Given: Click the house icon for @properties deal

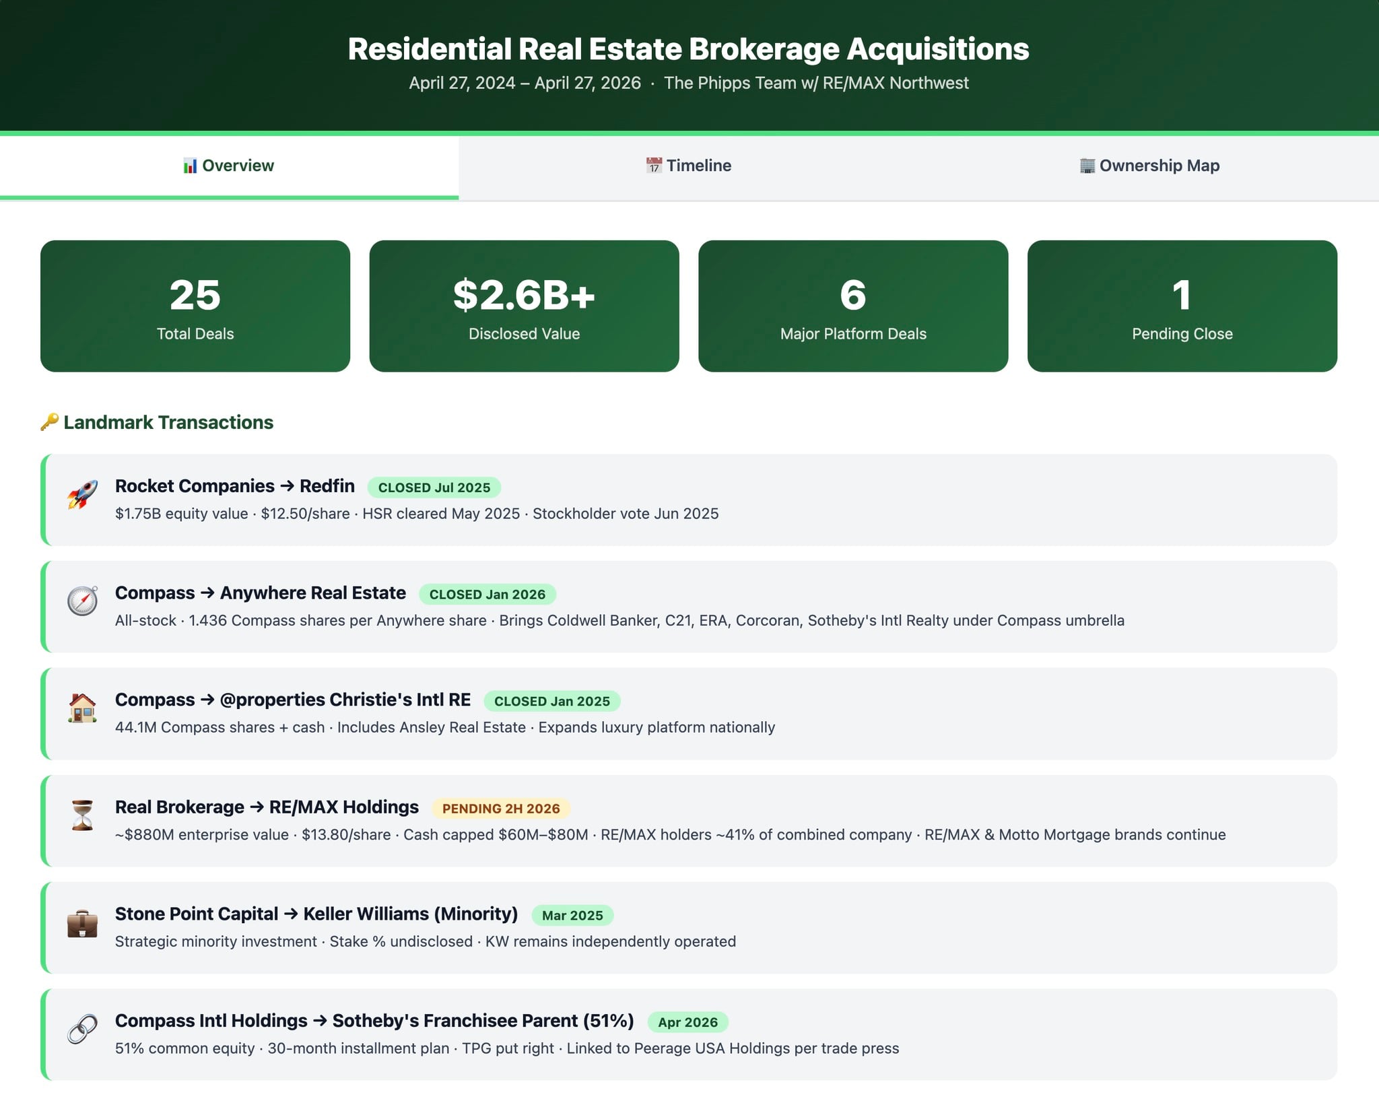Looking at the screenshot, I should point(82,708).
